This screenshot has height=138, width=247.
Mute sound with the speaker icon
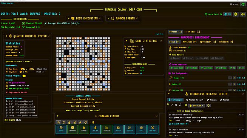click(243, 14)
